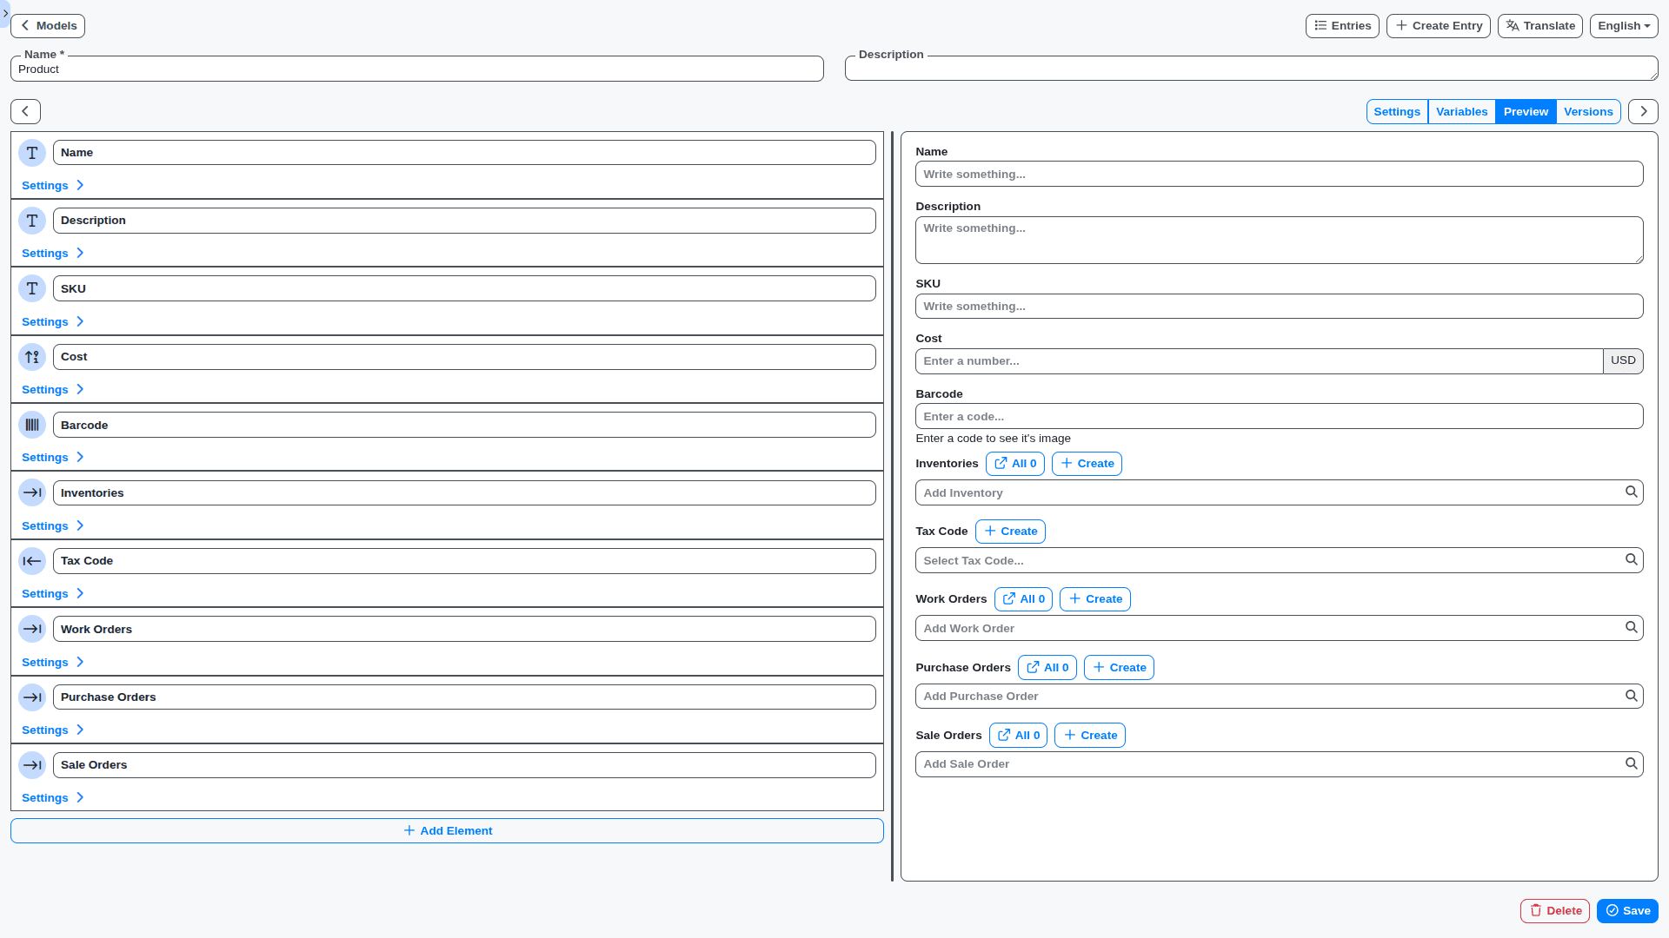Open the English language dropdown
The height and width of the screenshot is (938, 1669).
coord(1623,25)
